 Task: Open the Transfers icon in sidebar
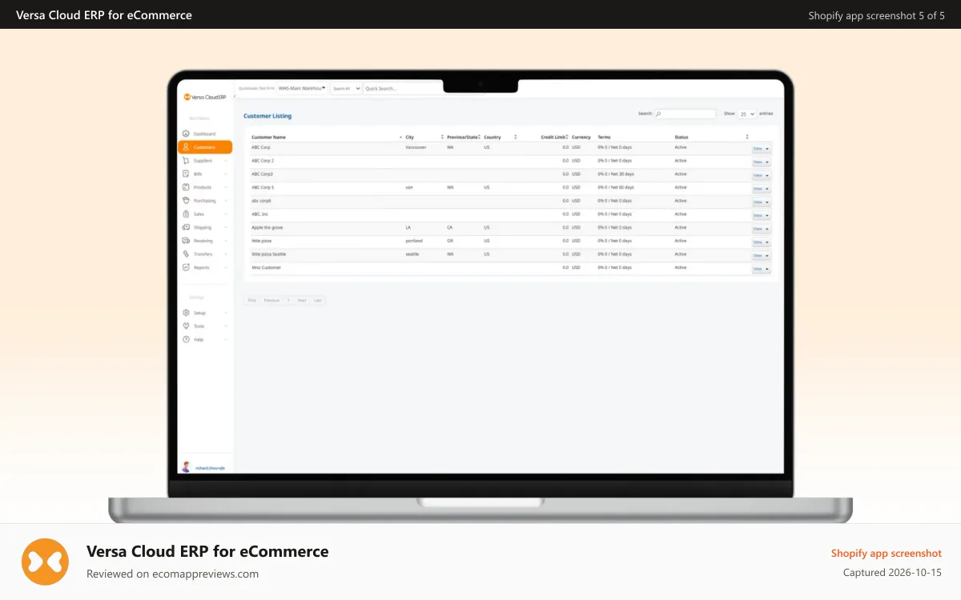[x=186, y=254]
